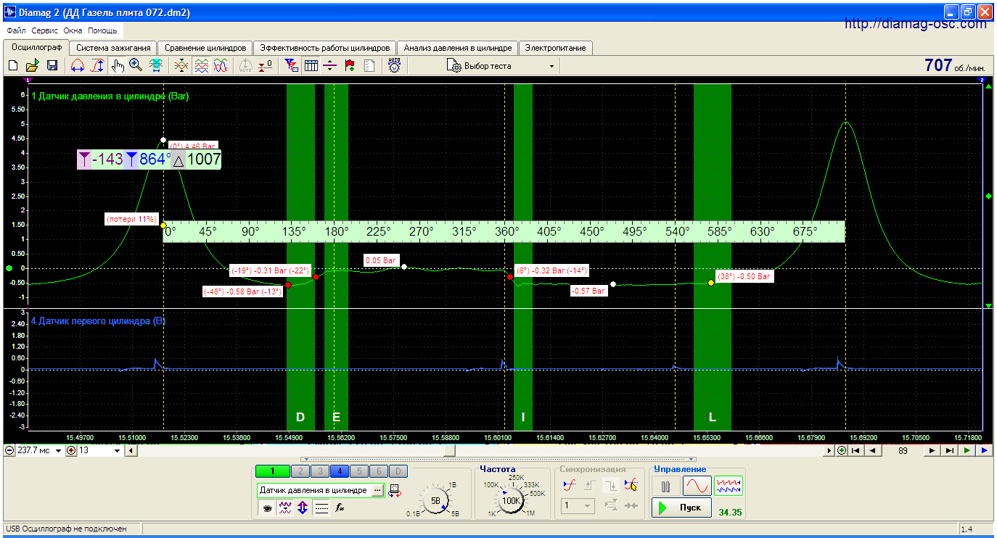Viewport: 997px width, 538px height.
Task: Jump to the last frame button
Action: pyautogui.click(x=950, y=450)
